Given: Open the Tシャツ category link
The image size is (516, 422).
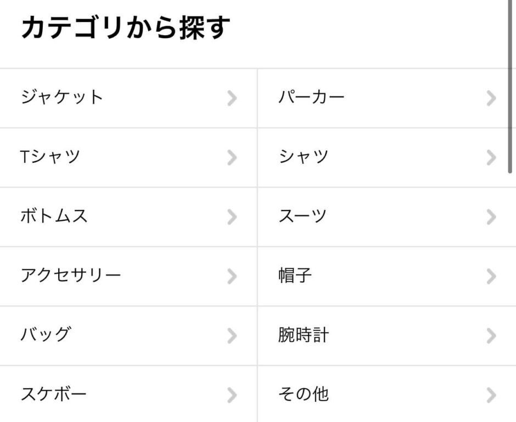Looking at the screenshot, I should pyautogui.click(x=51, y=157).
